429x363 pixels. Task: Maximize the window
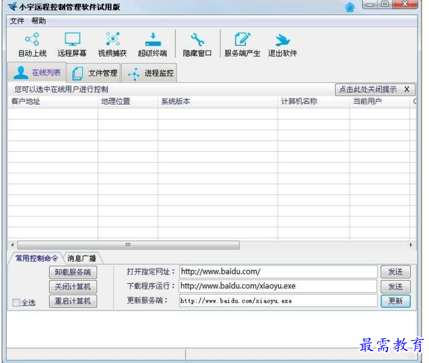pos(385,4)
